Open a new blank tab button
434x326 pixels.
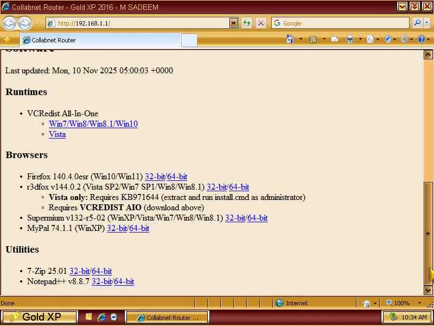tap(189, 40)
